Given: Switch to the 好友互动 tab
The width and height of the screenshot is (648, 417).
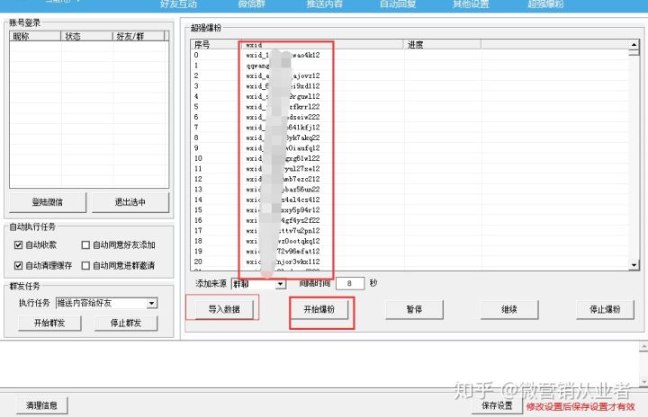Looking at the screenshot, I should (180, 4).
